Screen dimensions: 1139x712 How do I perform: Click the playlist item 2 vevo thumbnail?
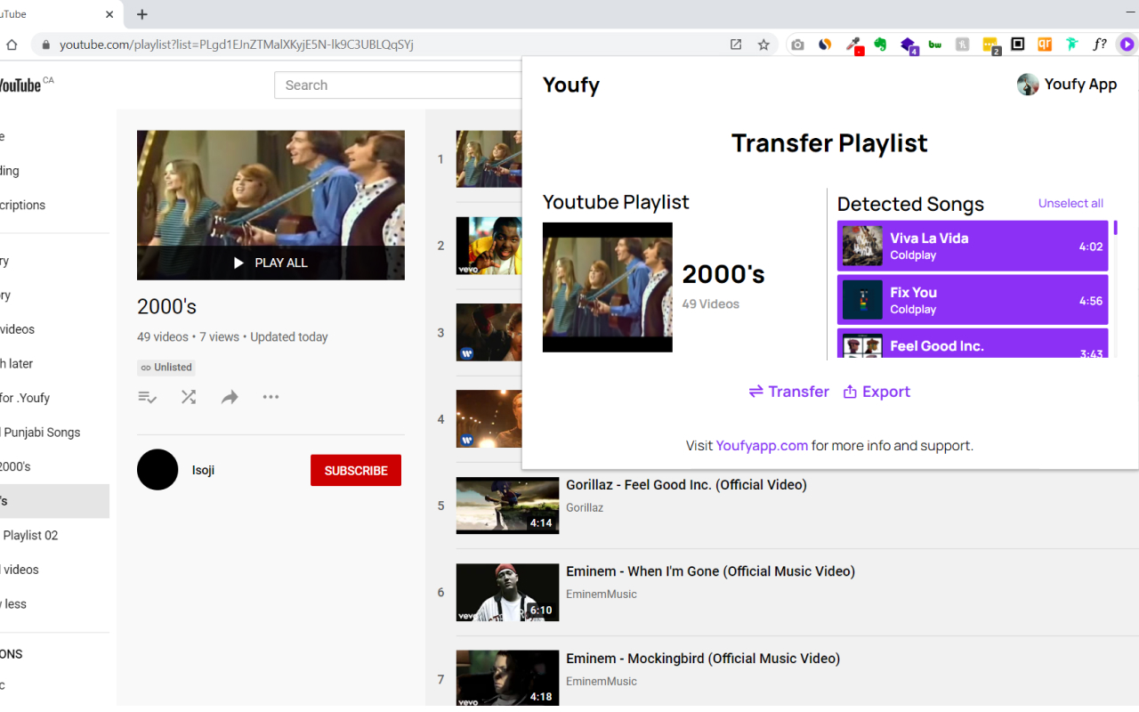[x=489, y=246]
